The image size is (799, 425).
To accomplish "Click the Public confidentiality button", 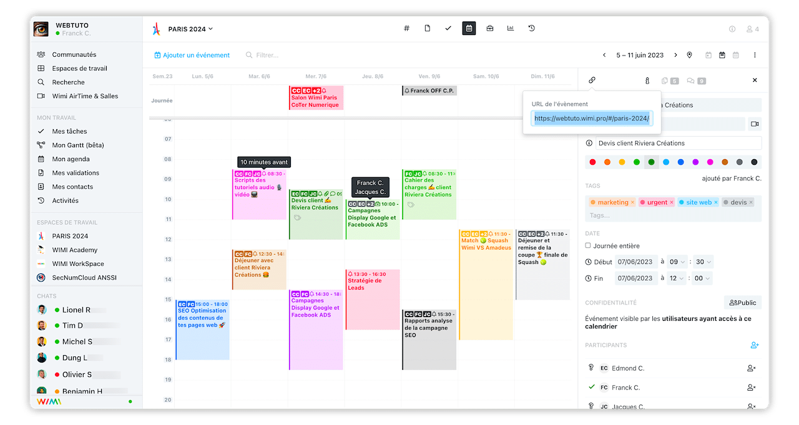I will point(743,303).
